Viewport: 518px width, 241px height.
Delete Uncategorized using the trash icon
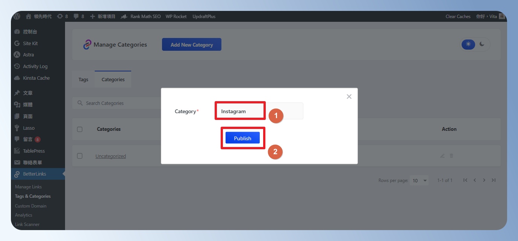pyautogui.click(x=451, y=156)
